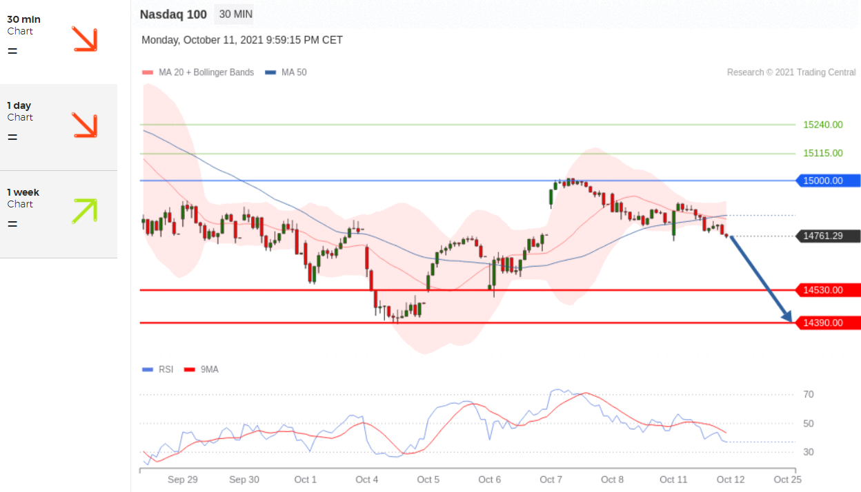Click the red 14390.00 support price tag

pyautogui.click(x=828, y=322)
